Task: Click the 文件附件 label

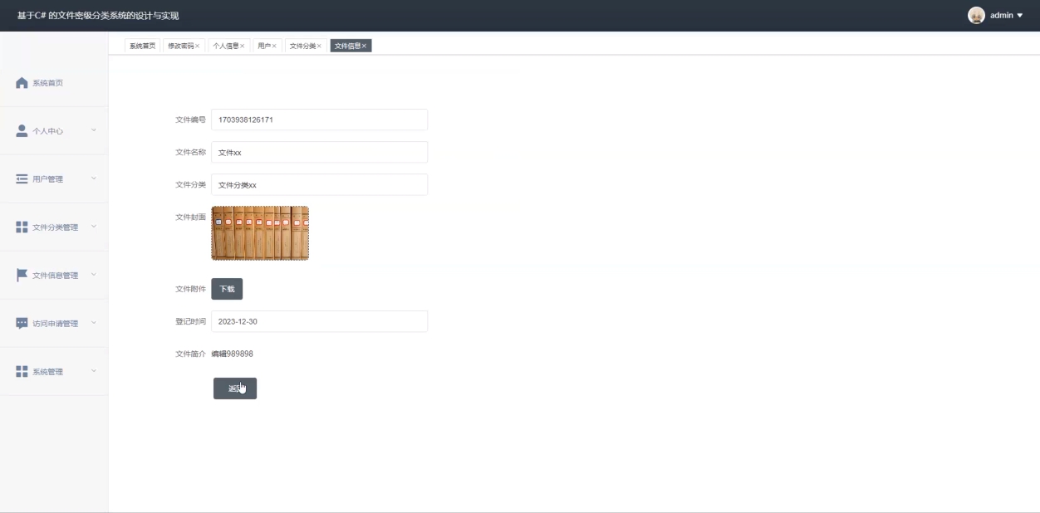Action: tap(190, 289)
